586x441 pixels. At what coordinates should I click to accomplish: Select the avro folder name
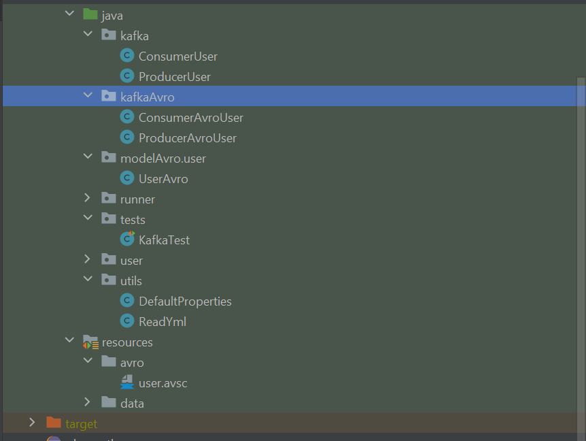(132, 363)
